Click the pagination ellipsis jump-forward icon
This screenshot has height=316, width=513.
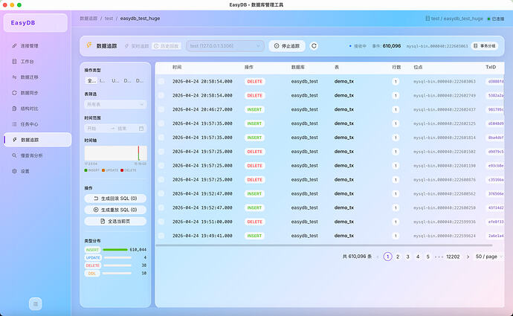click(x=439, y=257)
